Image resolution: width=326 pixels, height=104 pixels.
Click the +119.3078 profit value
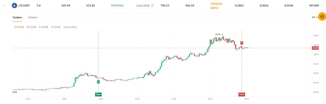142,6
